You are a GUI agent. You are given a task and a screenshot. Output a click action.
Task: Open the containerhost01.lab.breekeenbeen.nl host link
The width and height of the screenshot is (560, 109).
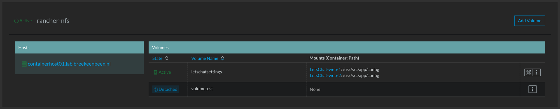pos(69,64)
